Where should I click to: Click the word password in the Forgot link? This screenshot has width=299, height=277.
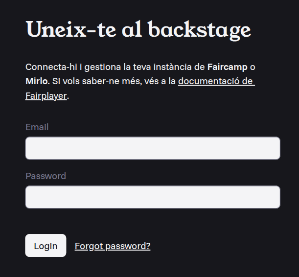tap(128, 246)
